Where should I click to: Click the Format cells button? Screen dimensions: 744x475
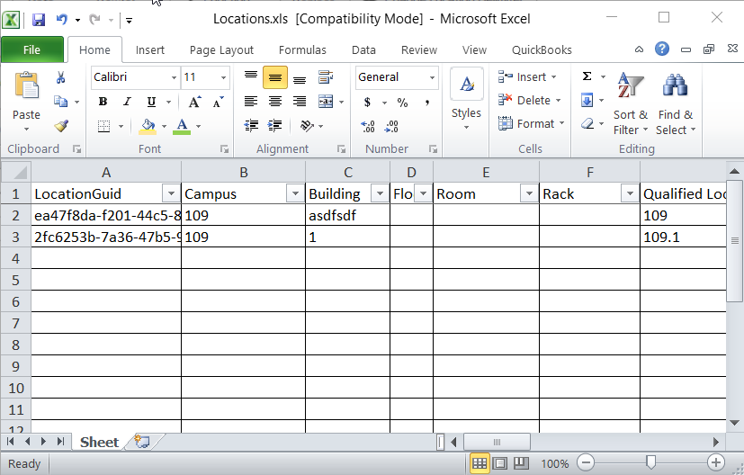tap(532, 123)
